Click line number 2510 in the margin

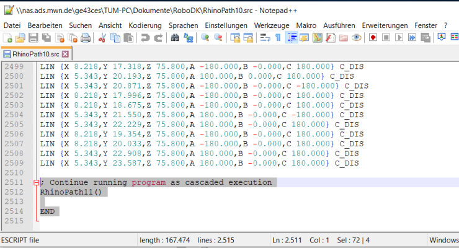tap(14, 173)
